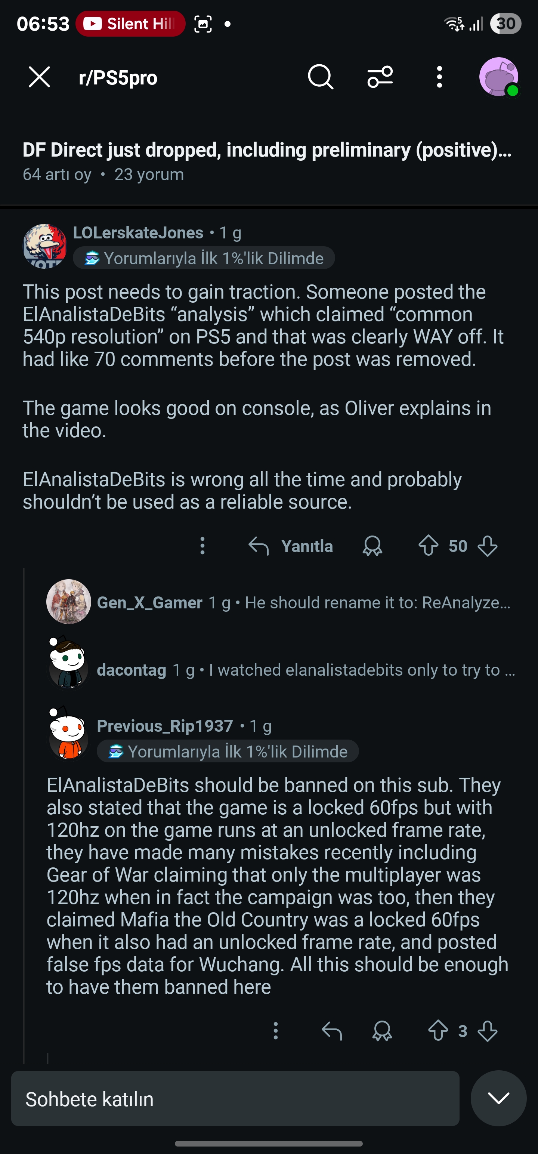Downvote LOLerskateJones's comment

(488, 546)
